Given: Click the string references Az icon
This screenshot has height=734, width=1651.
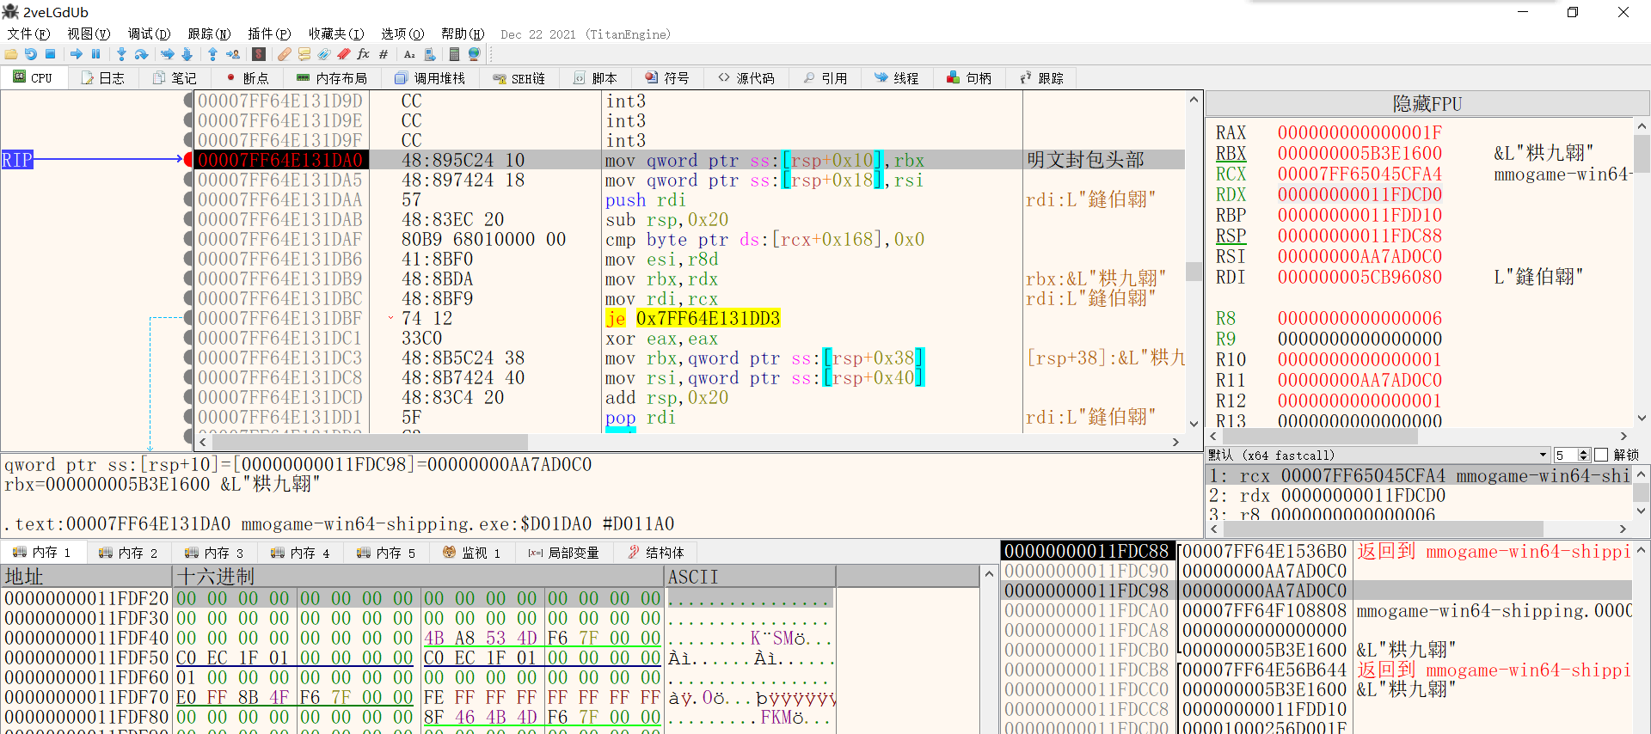Looking at the screenshot, I should [x=409, y=54].
